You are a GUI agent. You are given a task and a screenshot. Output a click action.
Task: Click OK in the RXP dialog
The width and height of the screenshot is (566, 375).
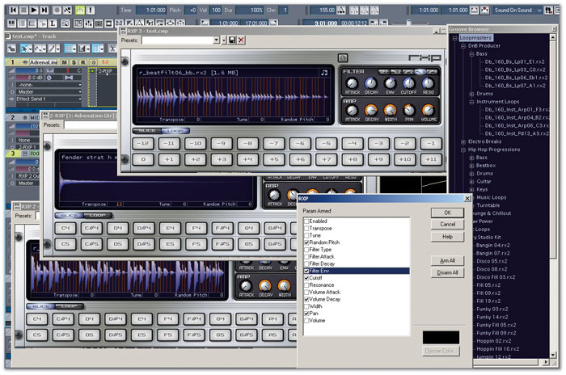(447, 213)
